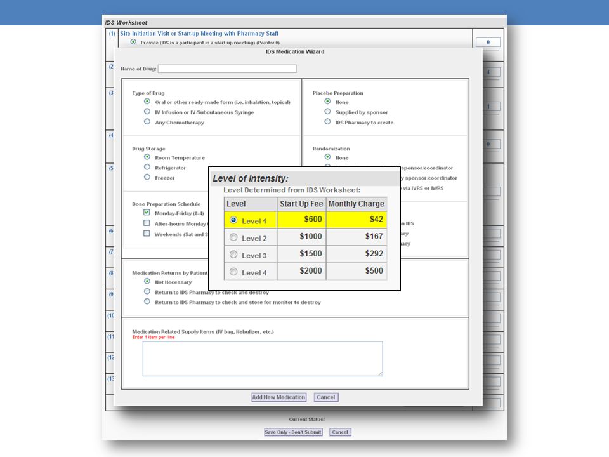The width and height of the screenshot is (609, 457).
Task: Choose Return to IDS Pharmacy to check and destroy
Action: [147, 291]
